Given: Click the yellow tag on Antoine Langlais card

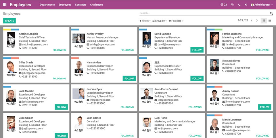Looking at the screenshot, I should click(x=7, y=29).
